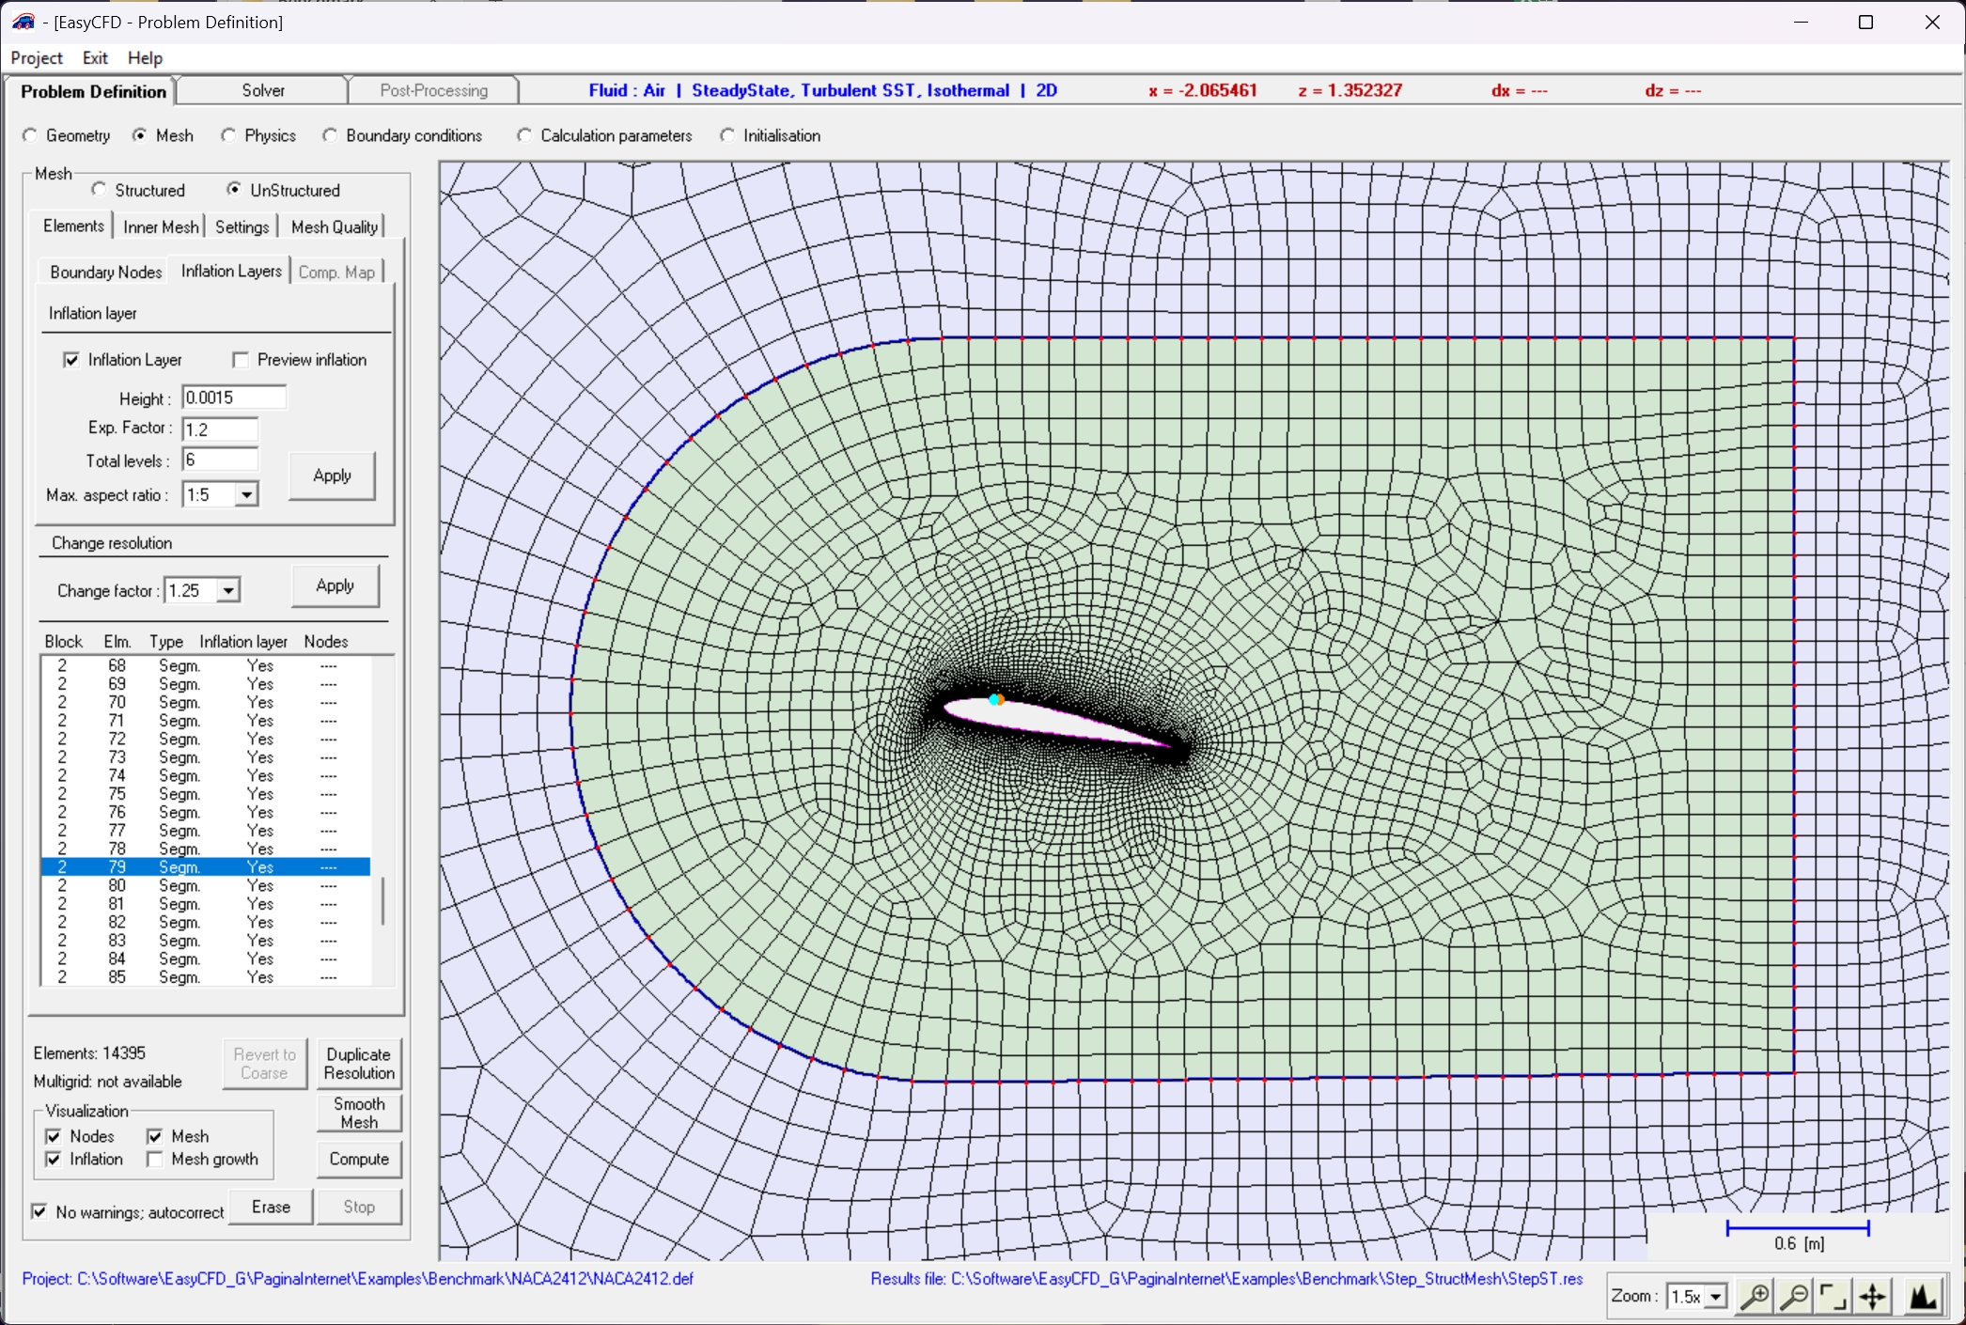The image size is (1966, 1325).
Task: Select element 85 row in the list
Action: [205, 977]
